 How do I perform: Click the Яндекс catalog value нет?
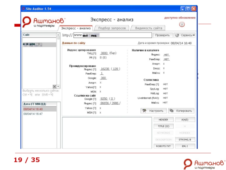[166, 55]
